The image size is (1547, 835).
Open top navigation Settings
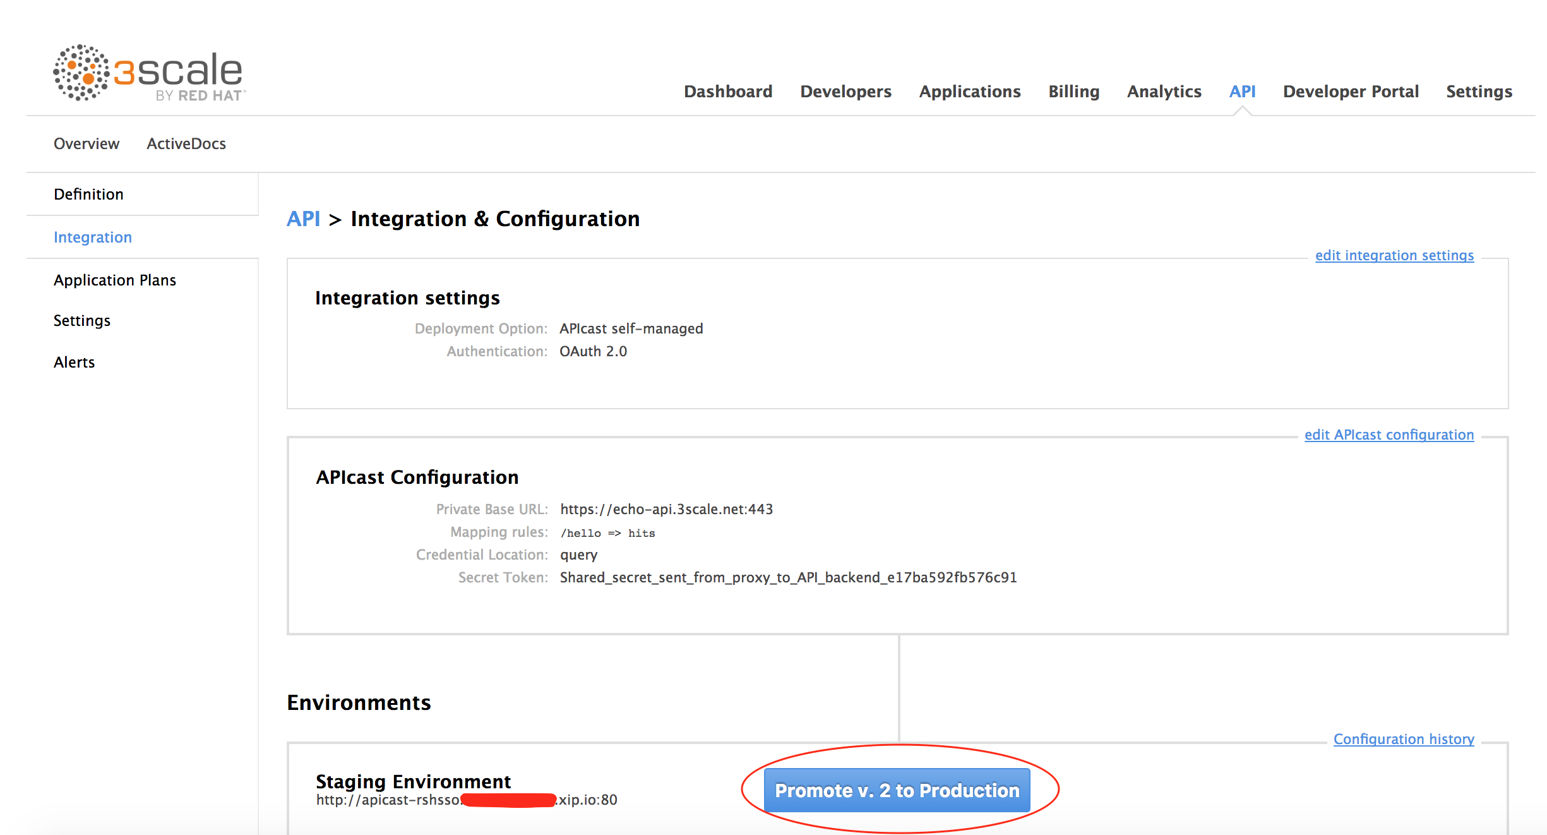point(1479,92)
